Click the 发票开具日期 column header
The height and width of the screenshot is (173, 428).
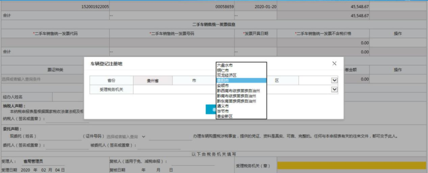tap(256, 34)
